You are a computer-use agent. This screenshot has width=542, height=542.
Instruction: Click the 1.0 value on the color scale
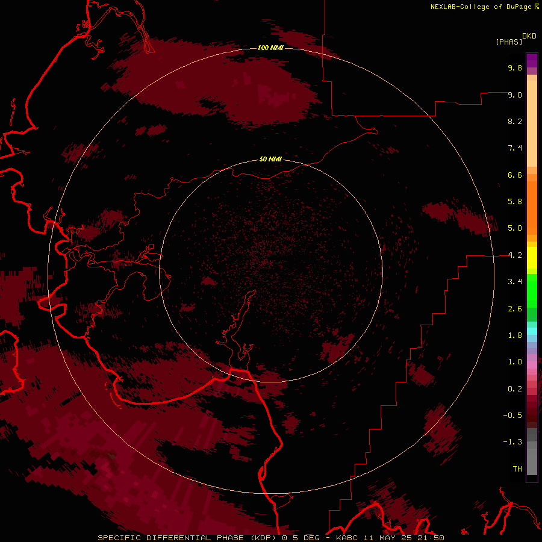[515, 363]
